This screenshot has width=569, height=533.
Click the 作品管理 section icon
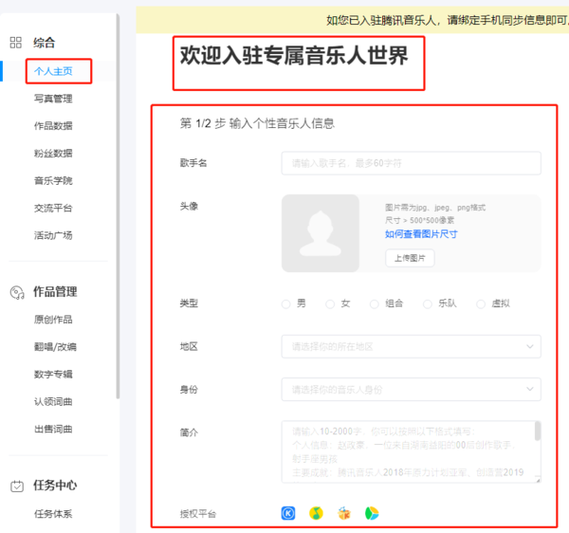click(x=16, y=292)
